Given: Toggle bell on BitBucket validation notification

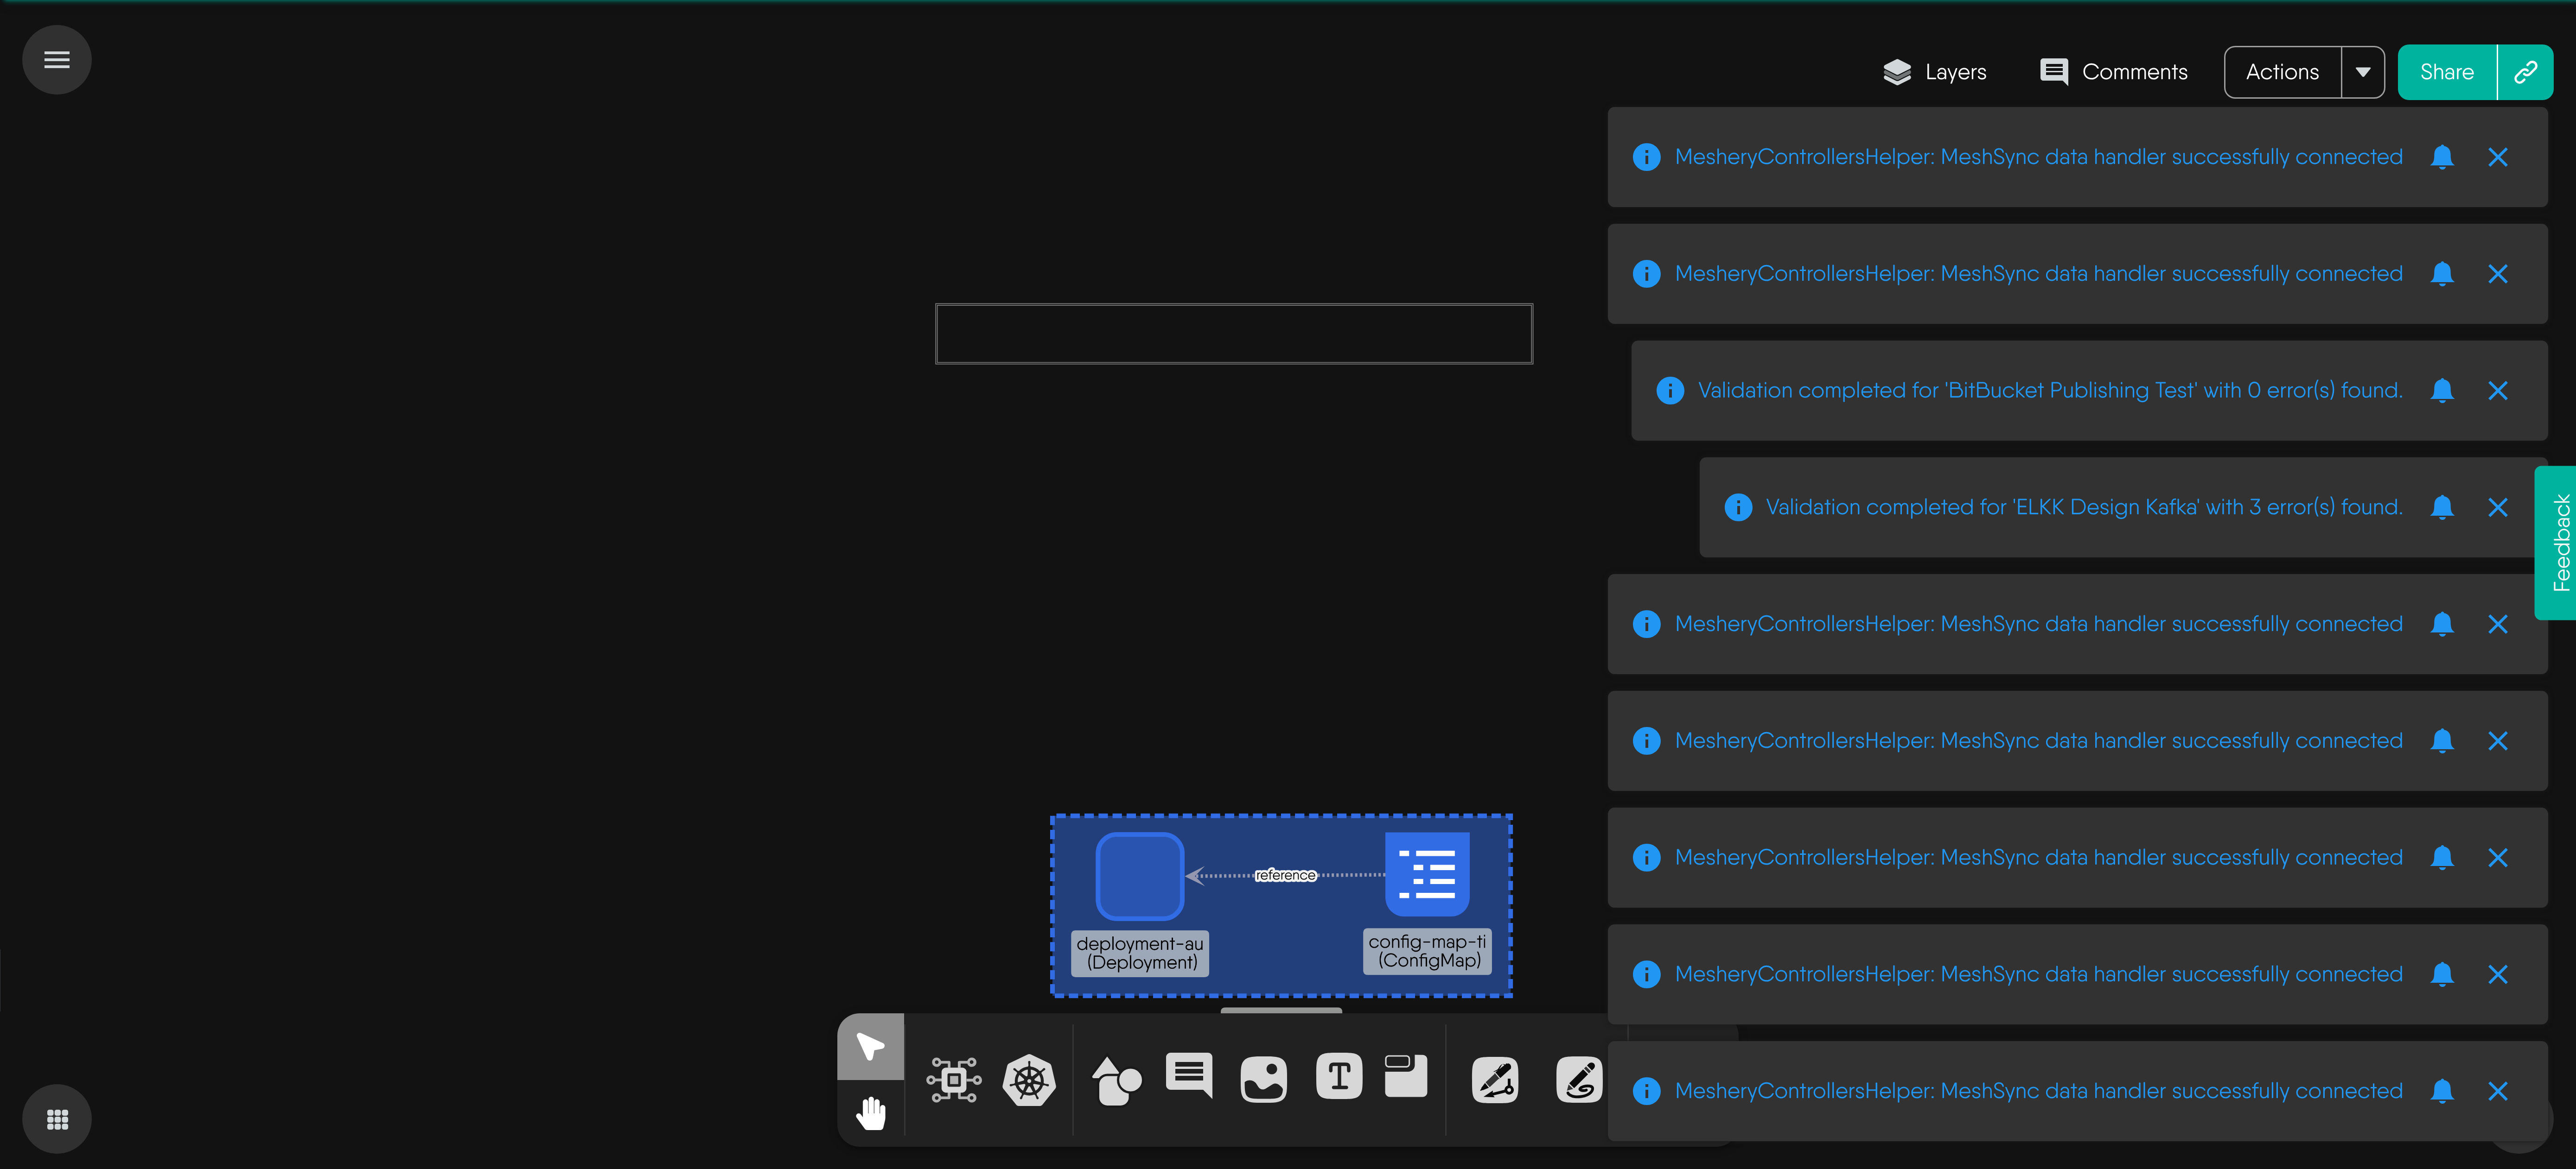Looking at the screenshot, I should (2442, 391).
